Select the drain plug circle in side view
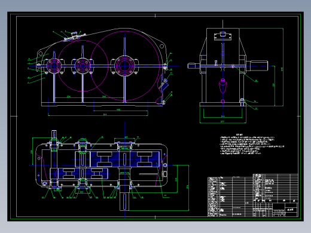 tap(222, 102)
